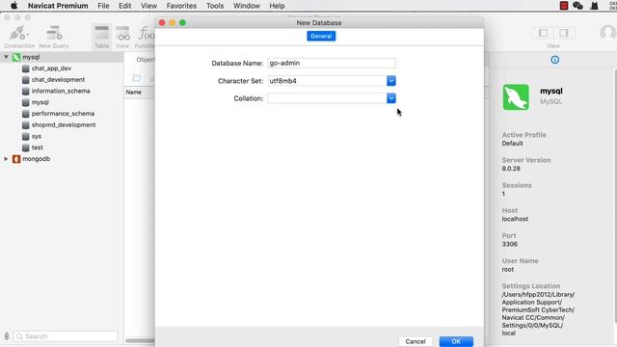The width and height of the screenshot is (617, 347).
Task: Select shopmd_development database
Action: pos(64,125)
